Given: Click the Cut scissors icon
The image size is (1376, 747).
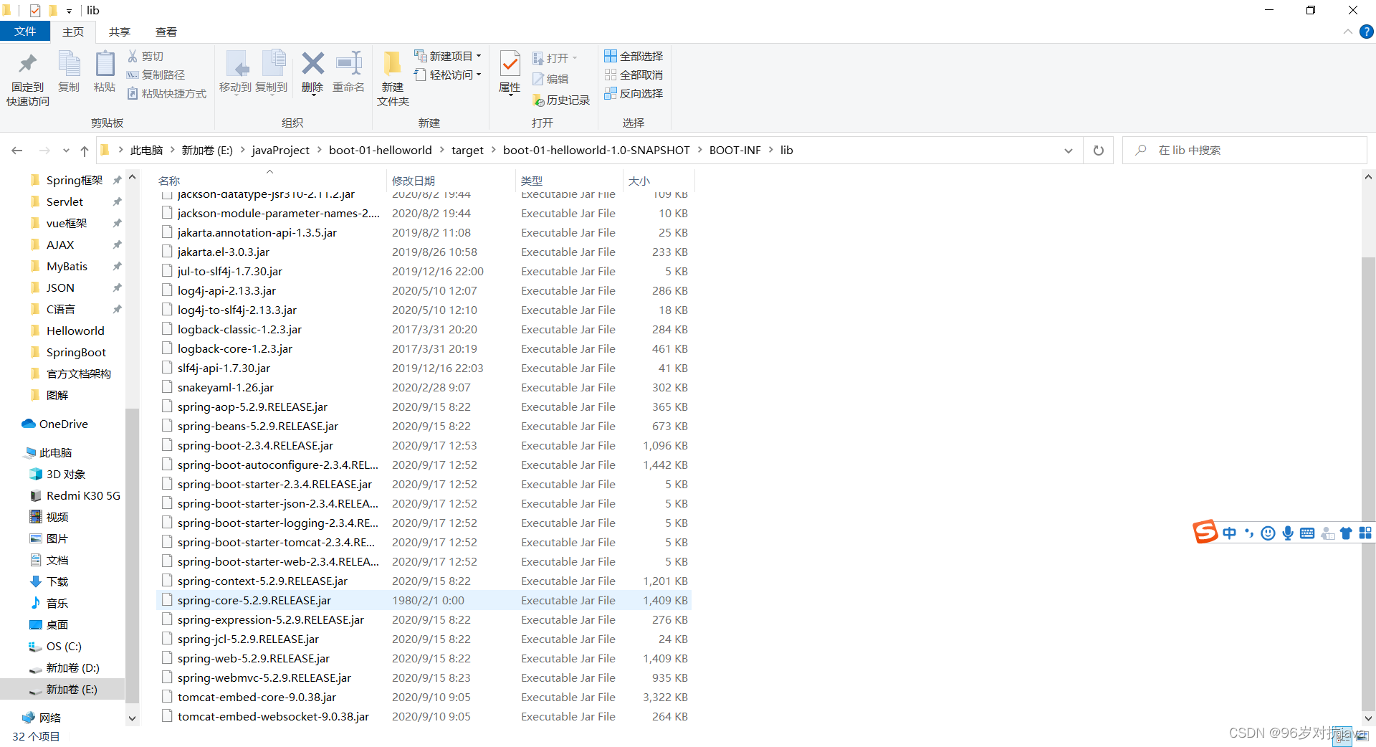Looking at the screenshot, I should (133, 56).
